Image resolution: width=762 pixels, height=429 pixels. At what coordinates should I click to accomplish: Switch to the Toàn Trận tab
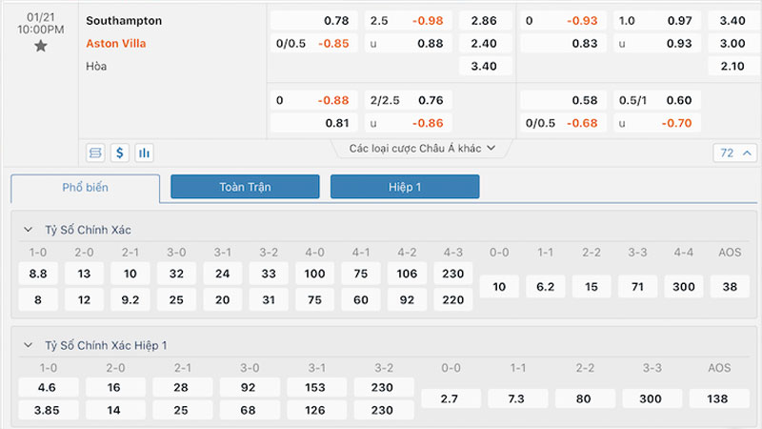pos(245,188)
